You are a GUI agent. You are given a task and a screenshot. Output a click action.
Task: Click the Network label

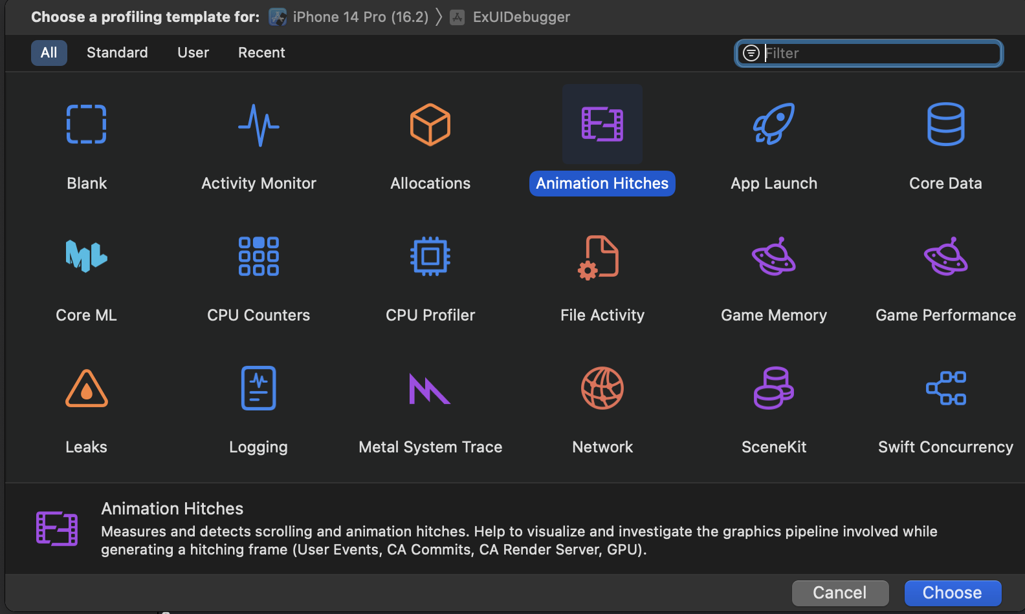[602, 447]
